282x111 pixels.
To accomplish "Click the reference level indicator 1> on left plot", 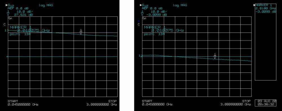I will [6, 31].
